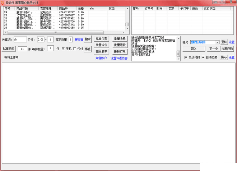The height and width of the screenshot is (171, 237).
Task: Open the 充值账户 link
Action: 101,58
